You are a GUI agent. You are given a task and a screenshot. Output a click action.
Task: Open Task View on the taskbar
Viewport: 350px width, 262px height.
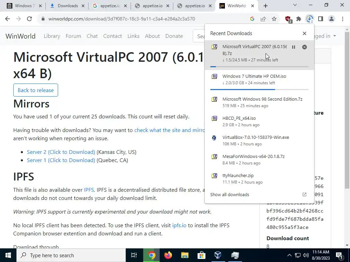tap(134, 255)
